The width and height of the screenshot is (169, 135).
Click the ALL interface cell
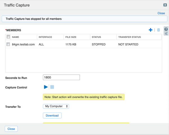[41, 44]
